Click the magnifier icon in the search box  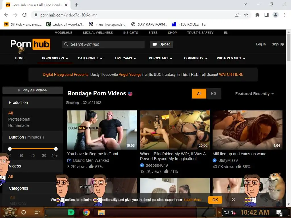tap(66, 44)
